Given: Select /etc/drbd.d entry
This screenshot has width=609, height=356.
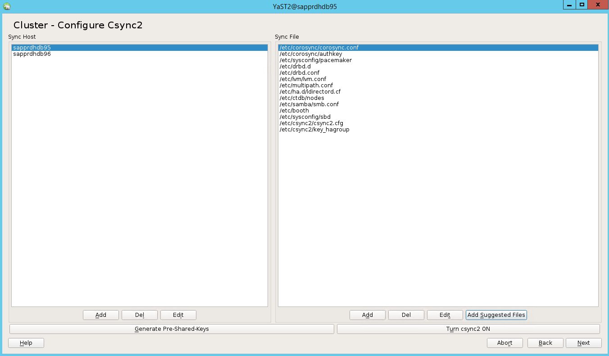Looking at the screenshot, I should [438, 66].
